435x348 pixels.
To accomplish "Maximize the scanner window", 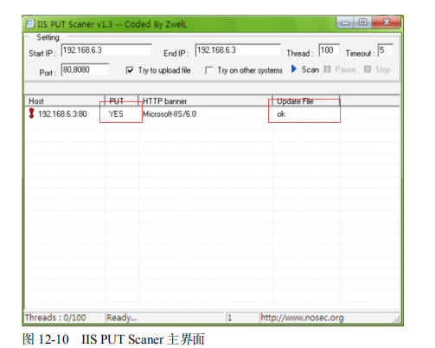I will pyautogui.click(x=362, y=22).
